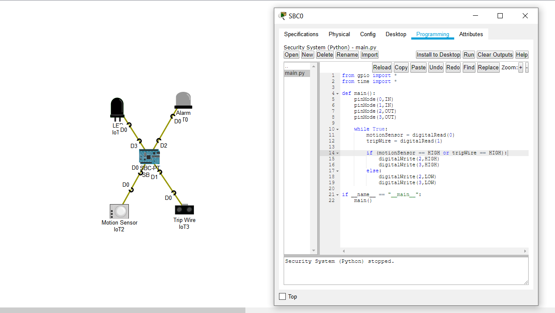Click the Find button

[469, 67]
